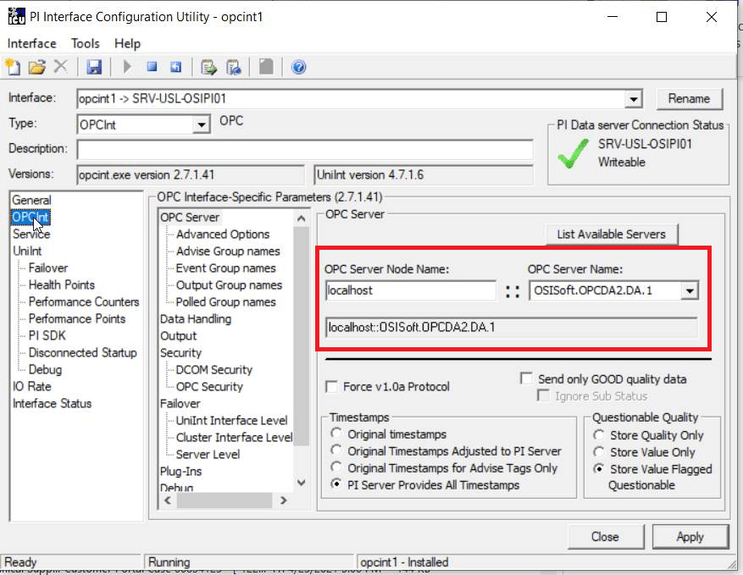This screenshot has height=575, width=743.
Task: Click List Available Servers button
Action: click(612, 234)
